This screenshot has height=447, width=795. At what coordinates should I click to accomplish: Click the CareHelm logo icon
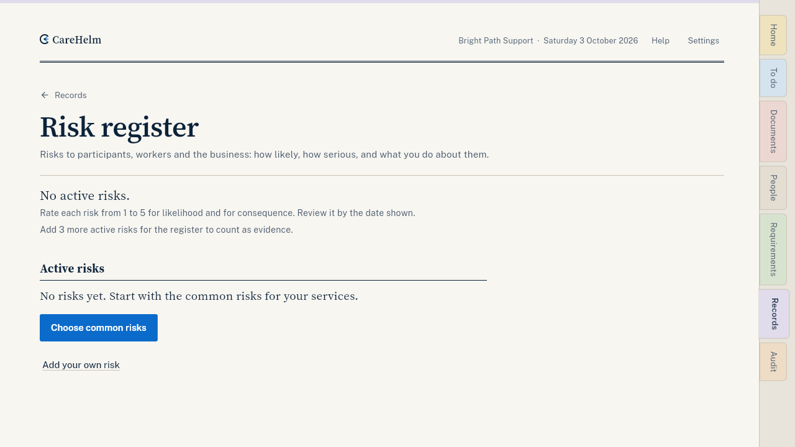(44, 40)
